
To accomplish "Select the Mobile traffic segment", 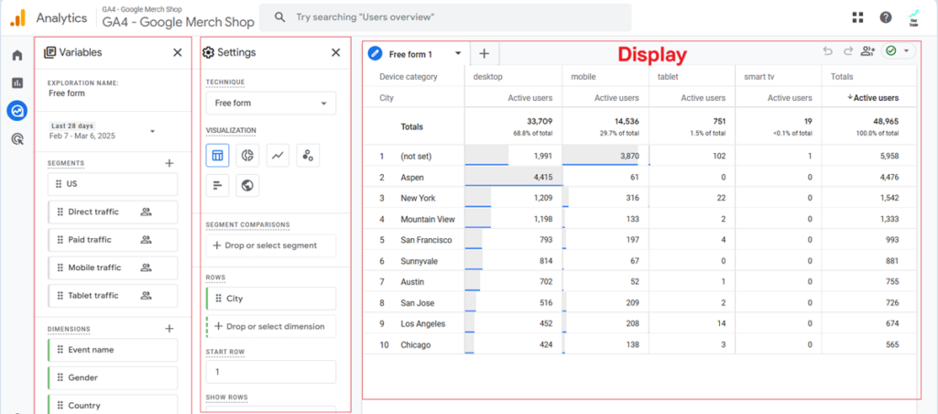I will point(113,267).
